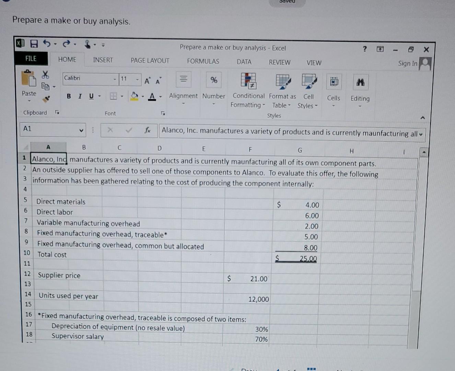Click the Sign In link
The height and width of the screenshot is (371, 455).
click(x=407, y=64)
